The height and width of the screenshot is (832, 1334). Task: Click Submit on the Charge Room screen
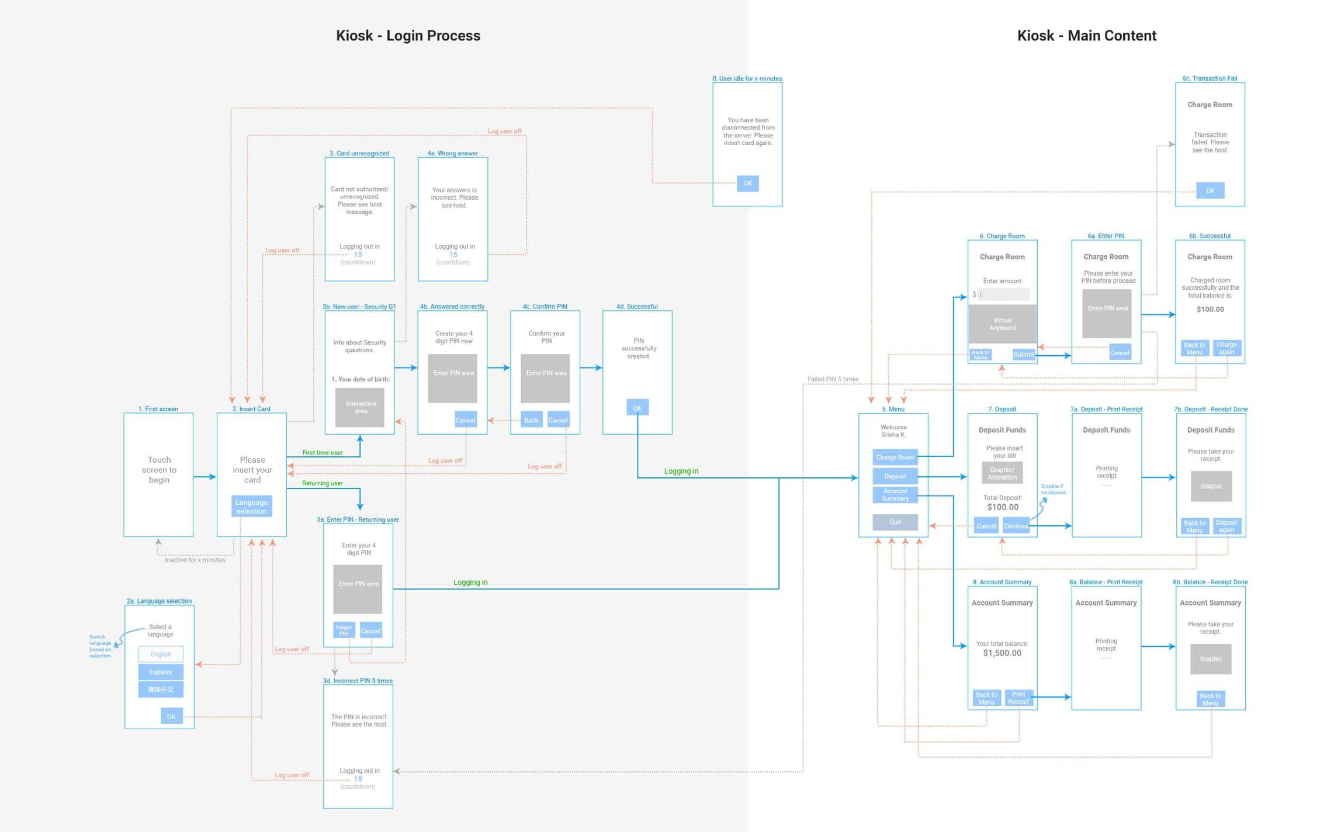pyautogui.click(x=1023, y=355)
